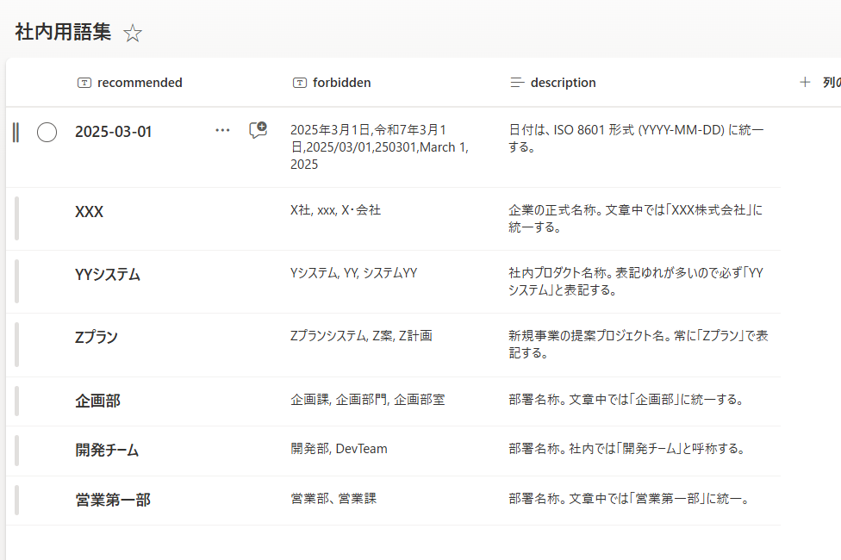Click the text type icon beside forbidden header
The height and width of the screenshot is (560, 841).
coord(300,83)
